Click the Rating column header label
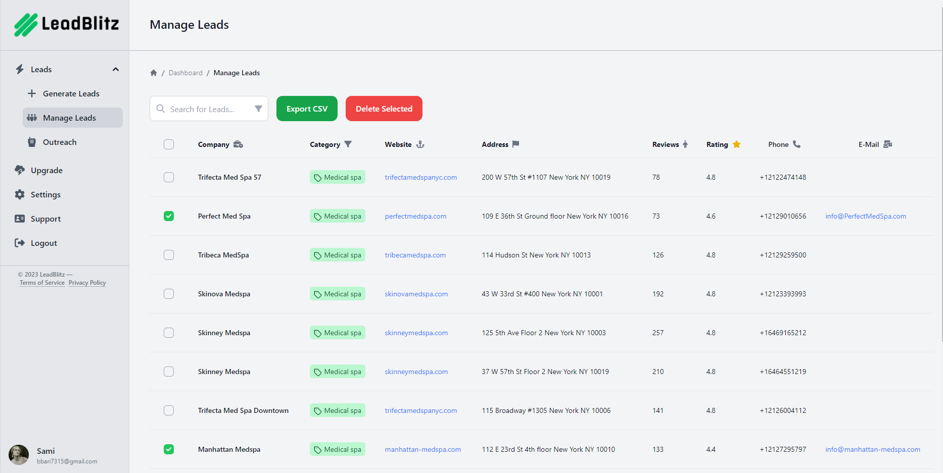The width and height of the screenshot is (943, 473). click(717, 144)
